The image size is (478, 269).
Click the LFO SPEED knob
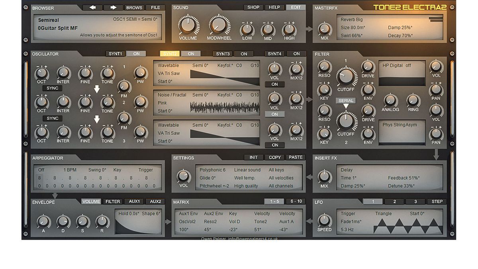[325, 220]
